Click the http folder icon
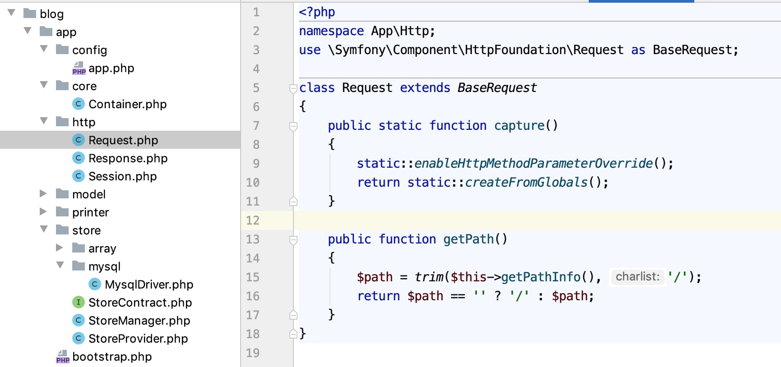 click(62, 121)
